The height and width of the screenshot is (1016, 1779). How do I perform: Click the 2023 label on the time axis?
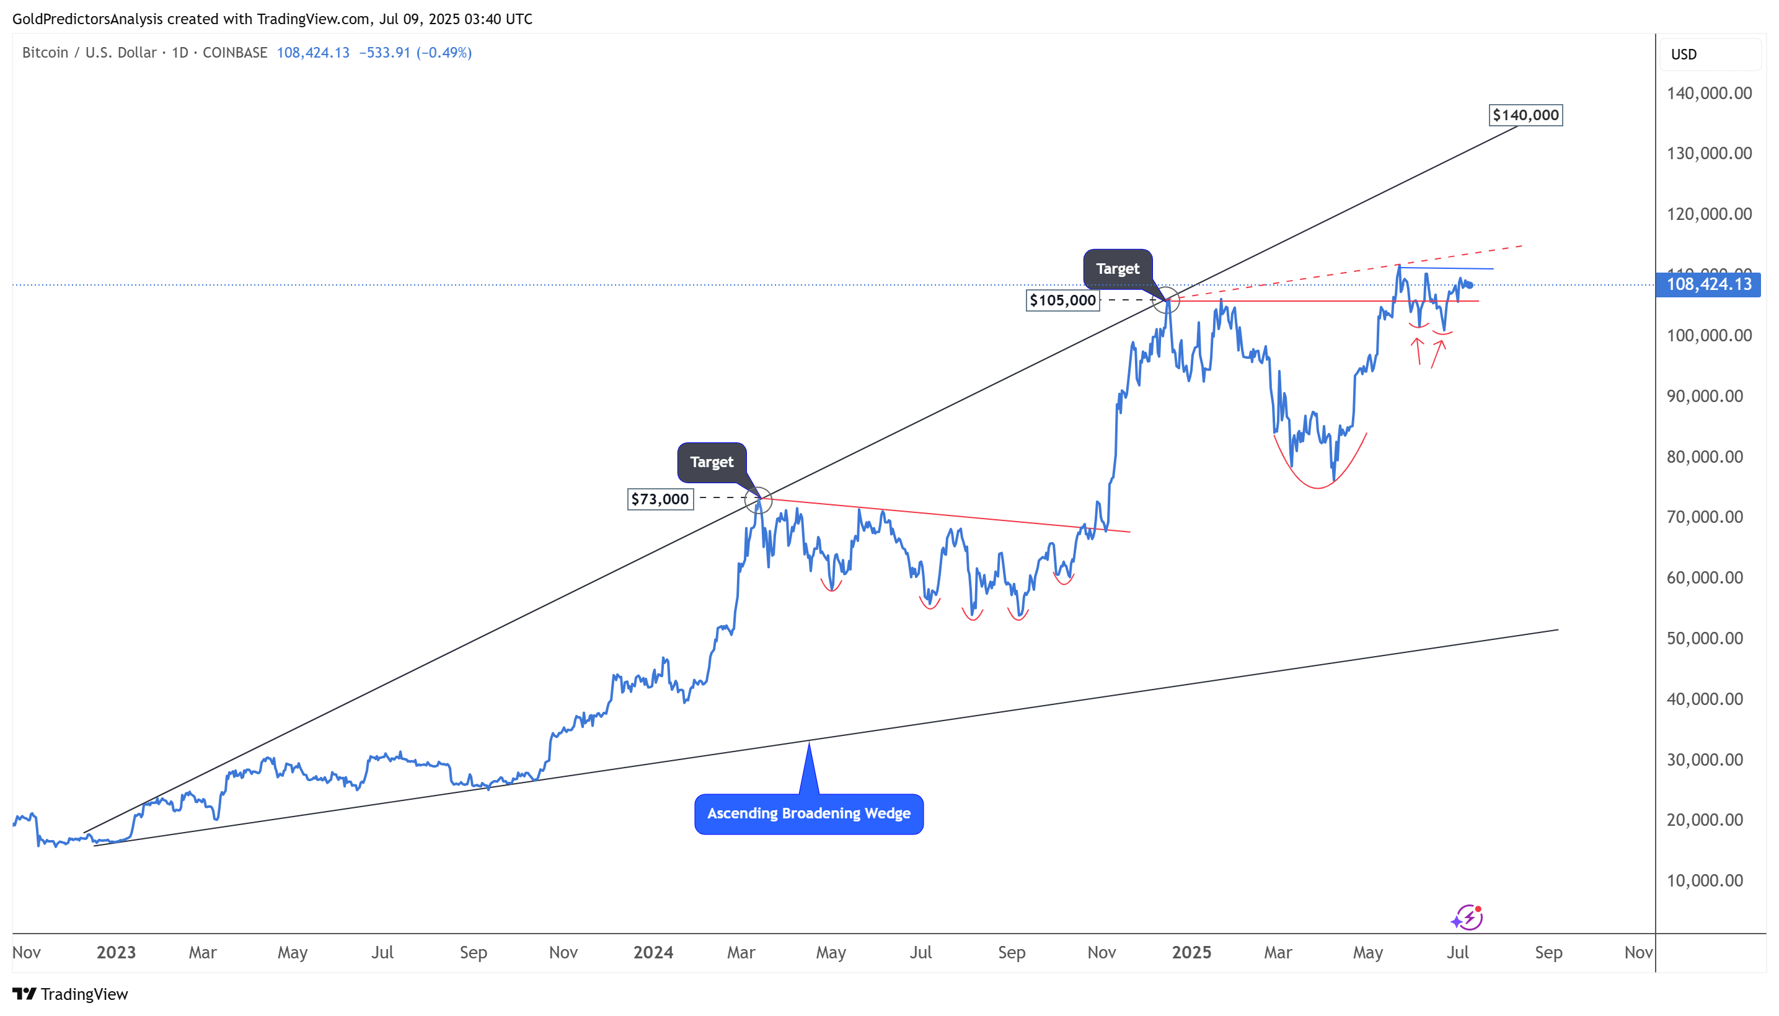(x=116, y=953)
